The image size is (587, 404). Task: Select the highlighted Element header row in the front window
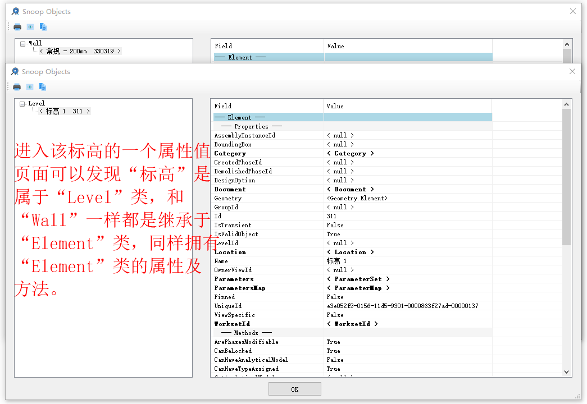coord(353,117)
